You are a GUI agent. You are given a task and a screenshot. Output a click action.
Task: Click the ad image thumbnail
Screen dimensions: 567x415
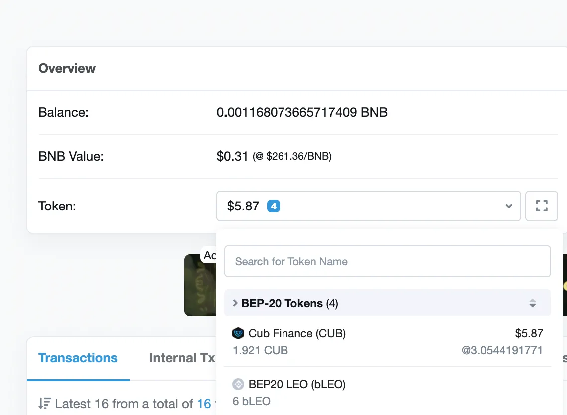click(200, 285)
